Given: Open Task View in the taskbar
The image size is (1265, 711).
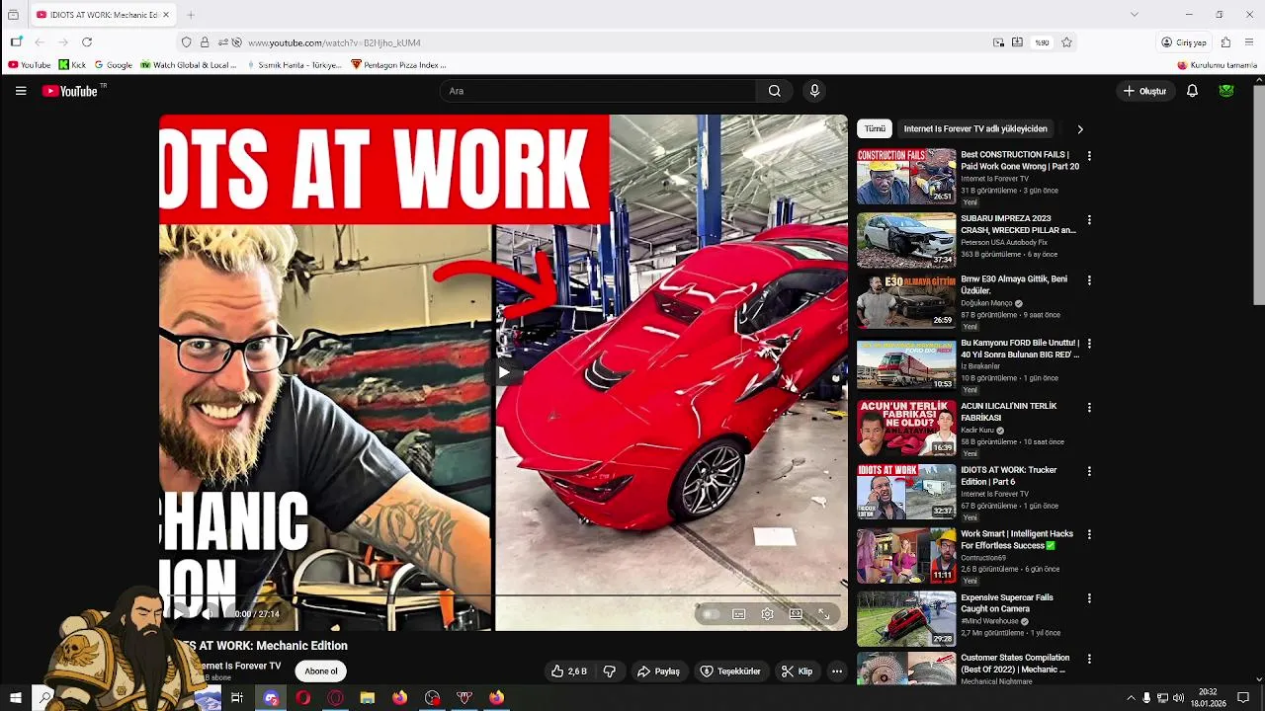Looking at the screenshot, I should [237, 698].
